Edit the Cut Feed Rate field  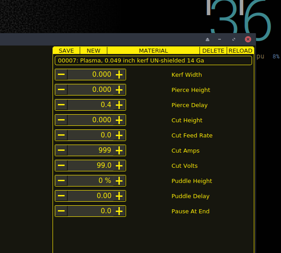click(x=90, y=135)
